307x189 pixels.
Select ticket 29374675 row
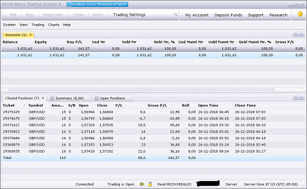[x=153, y=119]
